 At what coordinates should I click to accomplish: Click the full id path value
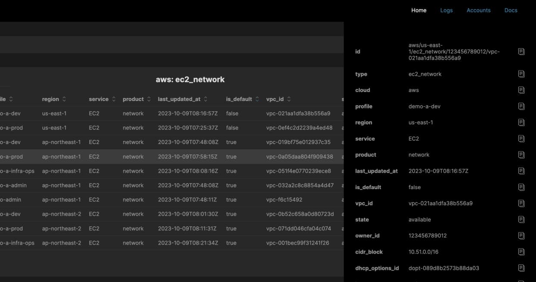pyautogui.click(x=454, y=52)
